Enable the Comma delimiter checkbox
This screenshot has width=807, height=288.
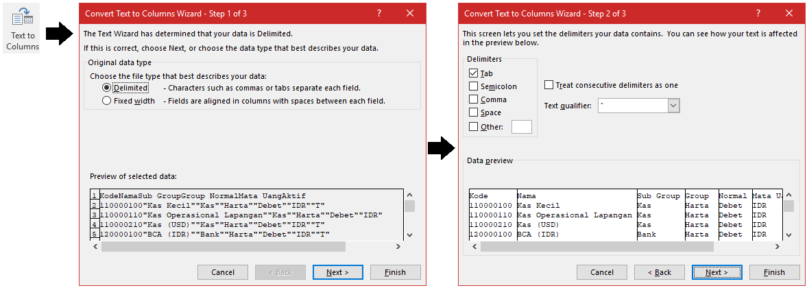[x=473, y=99]
